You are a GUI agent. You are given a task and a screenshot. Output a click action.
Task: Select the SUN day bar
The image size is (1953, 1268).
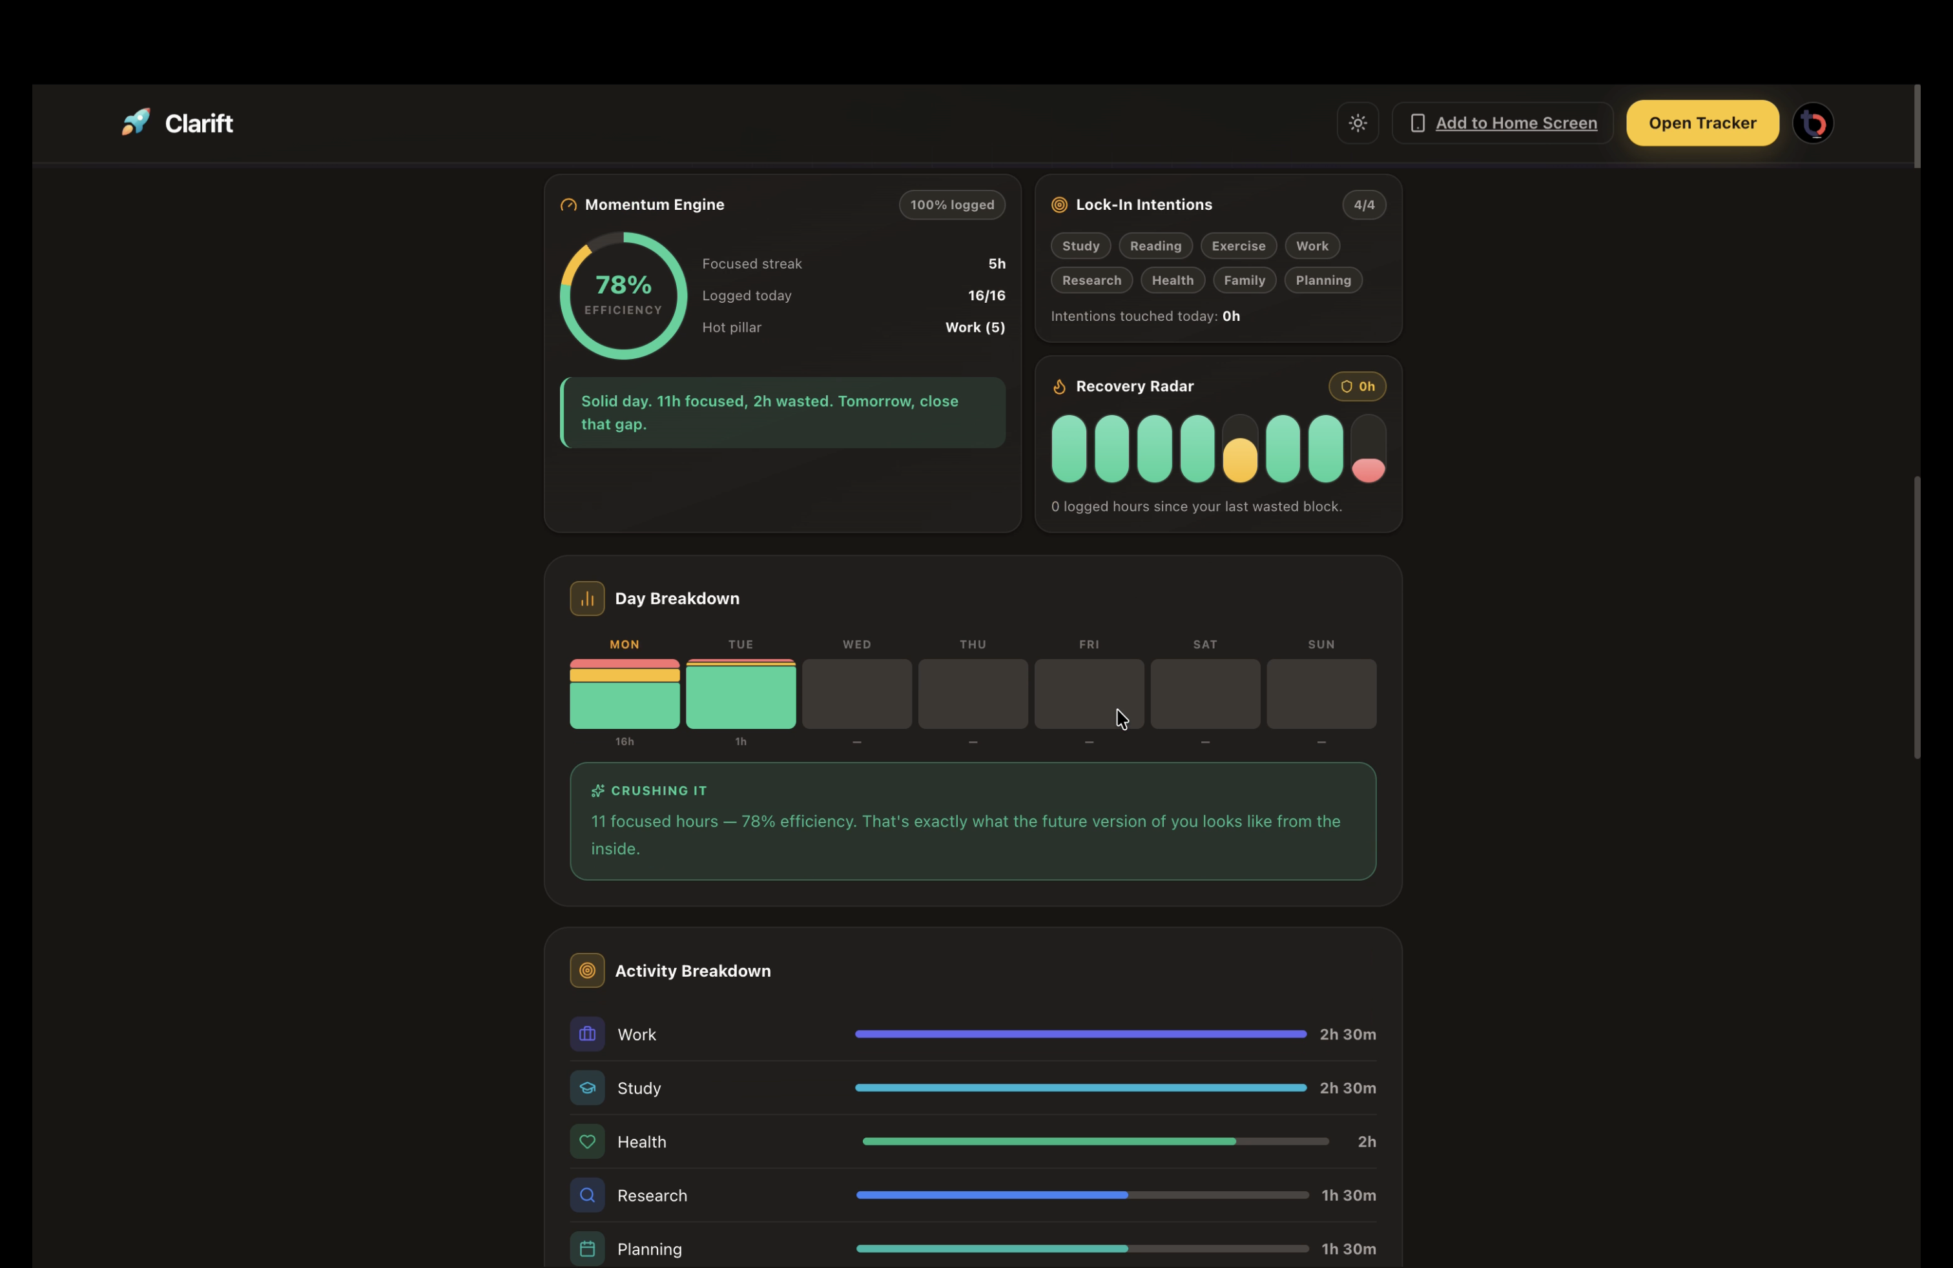point(1321,694)
